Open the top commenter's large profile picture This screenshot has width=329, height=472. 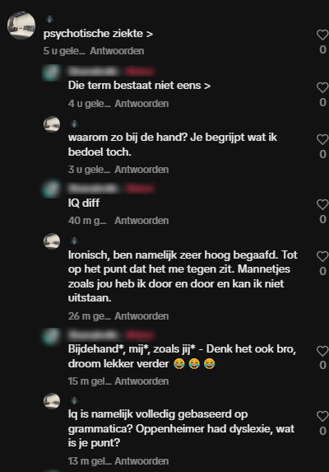point(21,26)
